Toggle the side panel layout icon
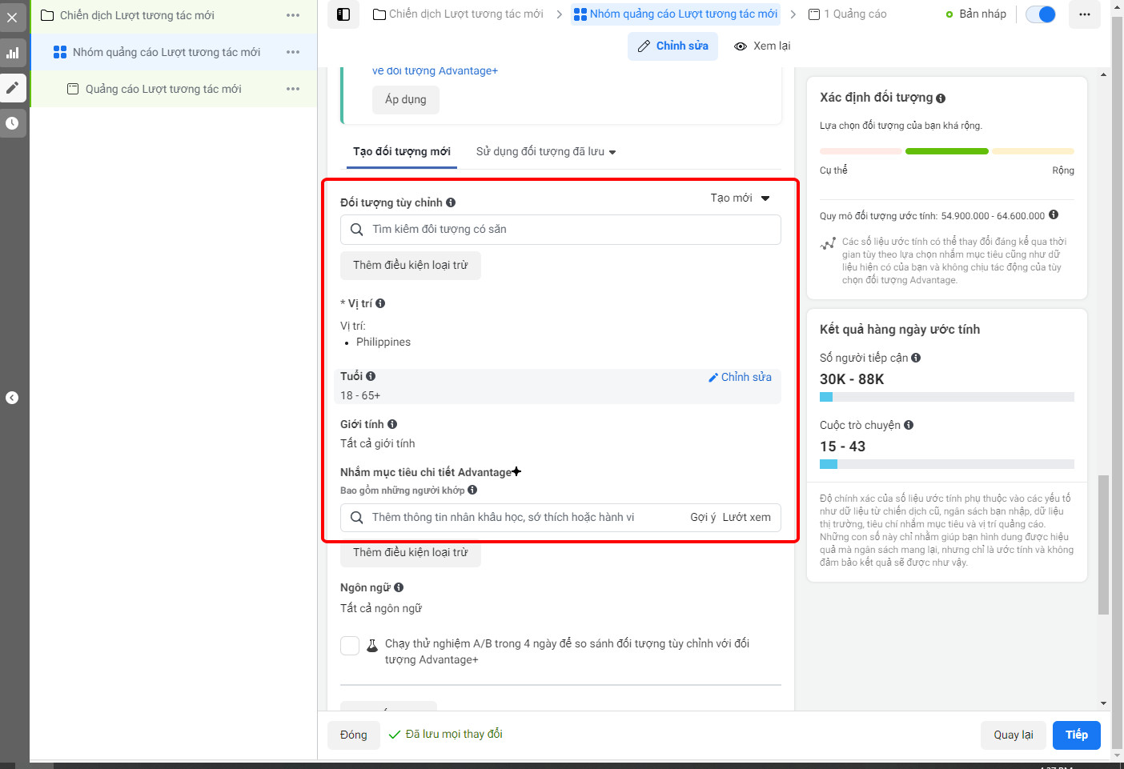The height and width of the screenshot is (769, 1124). point(343,14)
